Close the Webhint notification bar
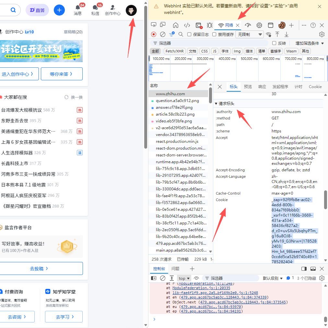 click(320, 7)
